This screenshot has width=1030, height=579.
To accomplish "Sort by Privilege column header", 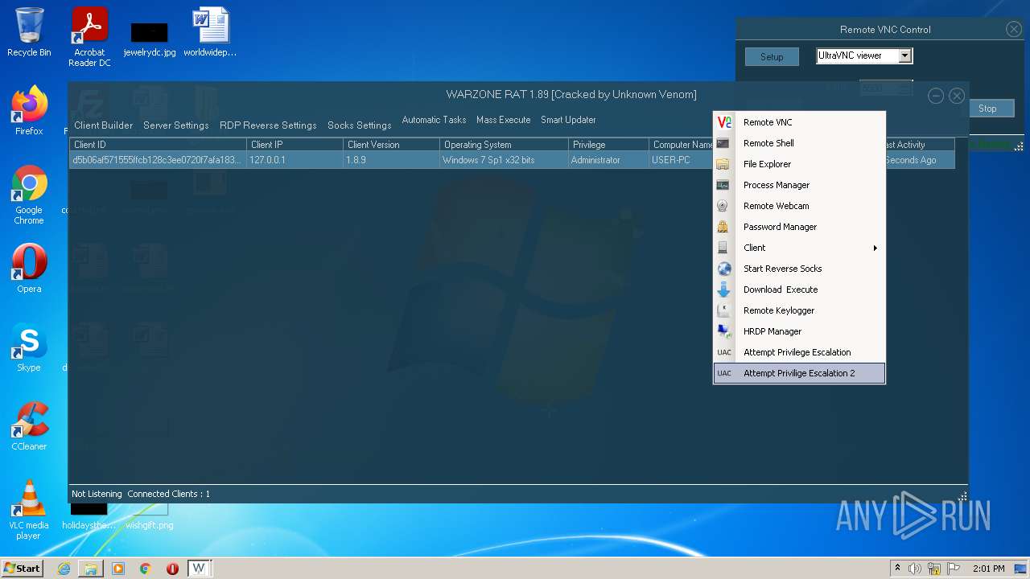I will [x=608, y=145].
